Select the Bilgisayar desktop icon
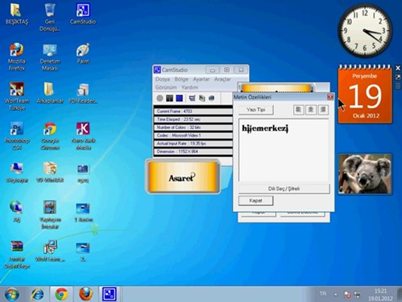This screenshot has width=402, height=302. point(17,172)
